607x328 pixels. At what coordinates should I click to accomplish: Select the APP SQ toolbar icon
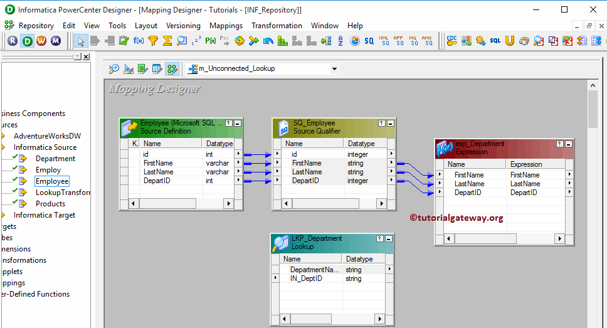pyautogui.click(x=398, y=41)
